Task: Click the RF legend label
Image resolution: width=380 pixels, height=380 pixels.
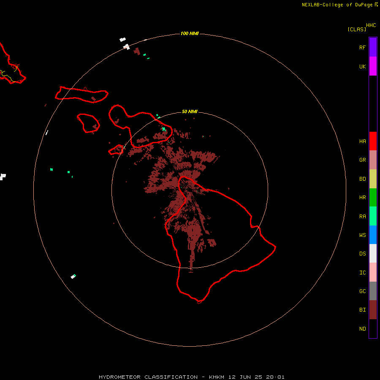Action: coord(362,47)
